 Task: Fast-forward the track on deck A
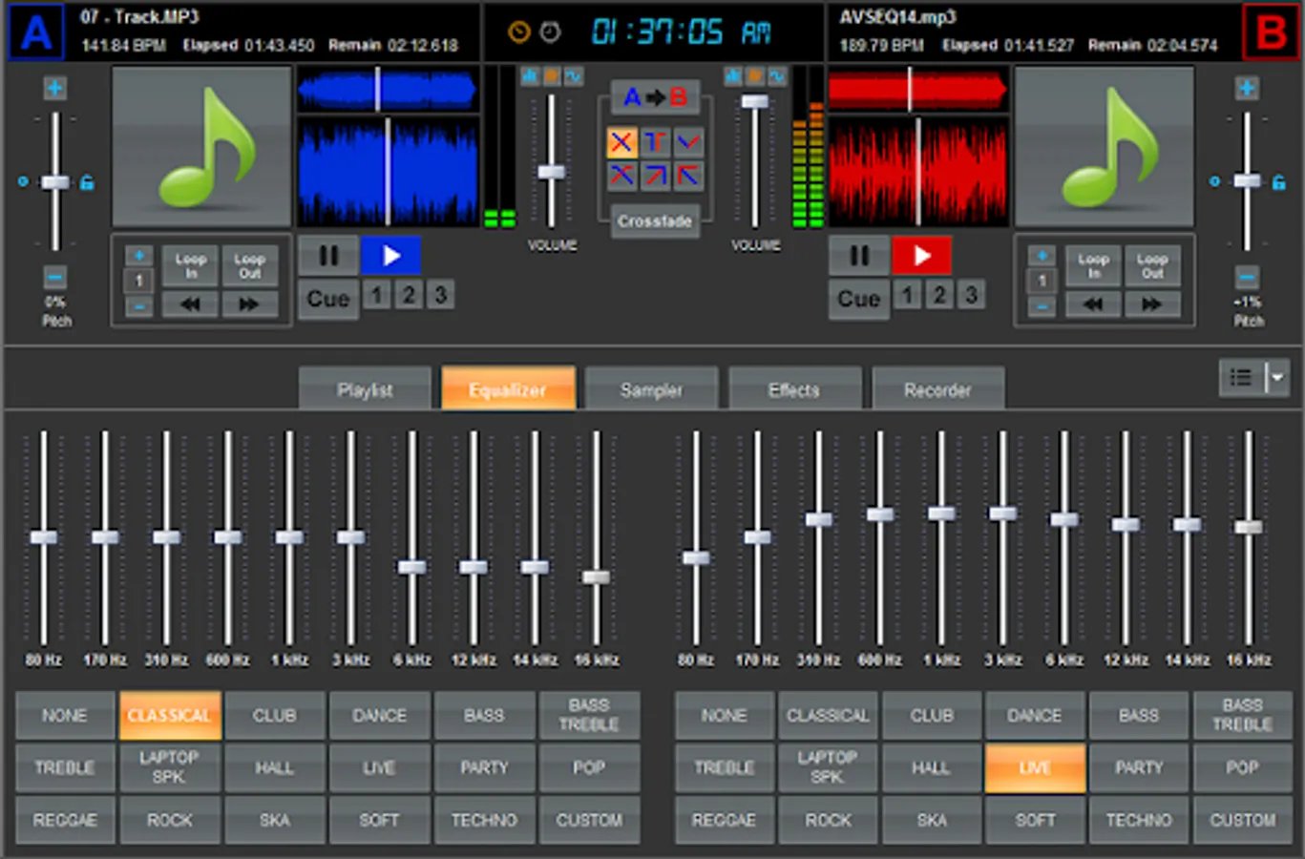(249, 304)
